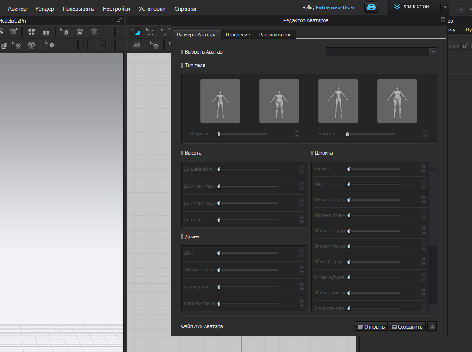Select the steam iron tool in the toolbar

[x=137, y=45]
